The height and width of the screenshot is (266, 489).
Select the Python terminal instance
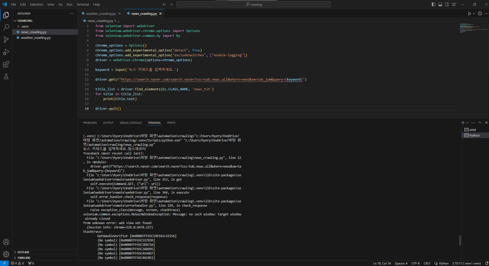coord(475,135)
